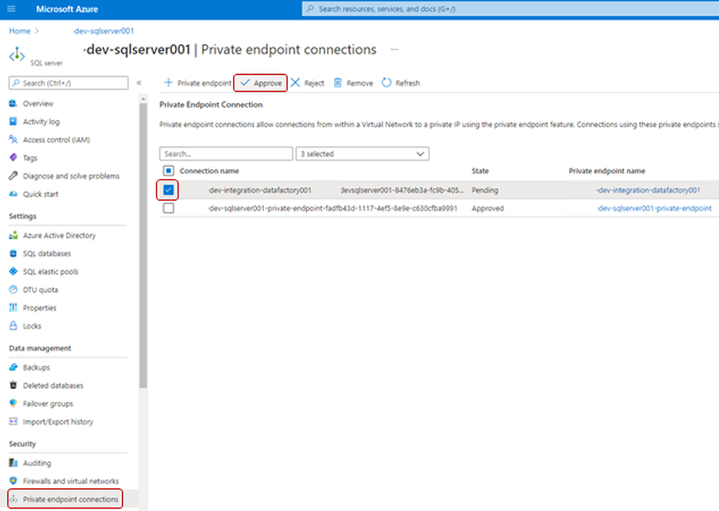The height and width of the screenshot is (511, 719).
Task: Click the DTU quota icon
Action: 14,289
